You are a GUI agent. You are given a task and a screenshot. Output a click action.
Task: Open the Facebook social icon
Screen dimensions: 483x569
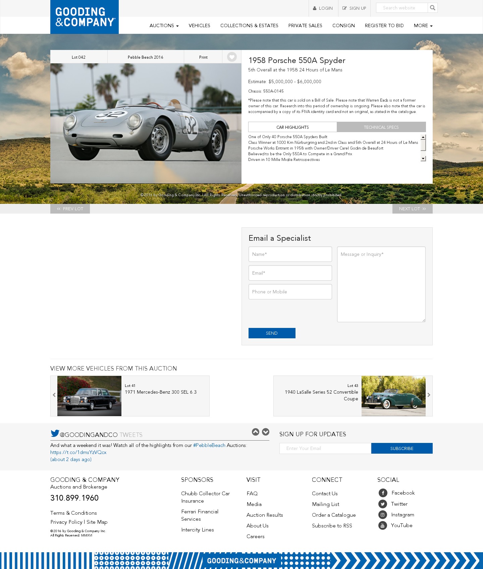tap(383, 493)
